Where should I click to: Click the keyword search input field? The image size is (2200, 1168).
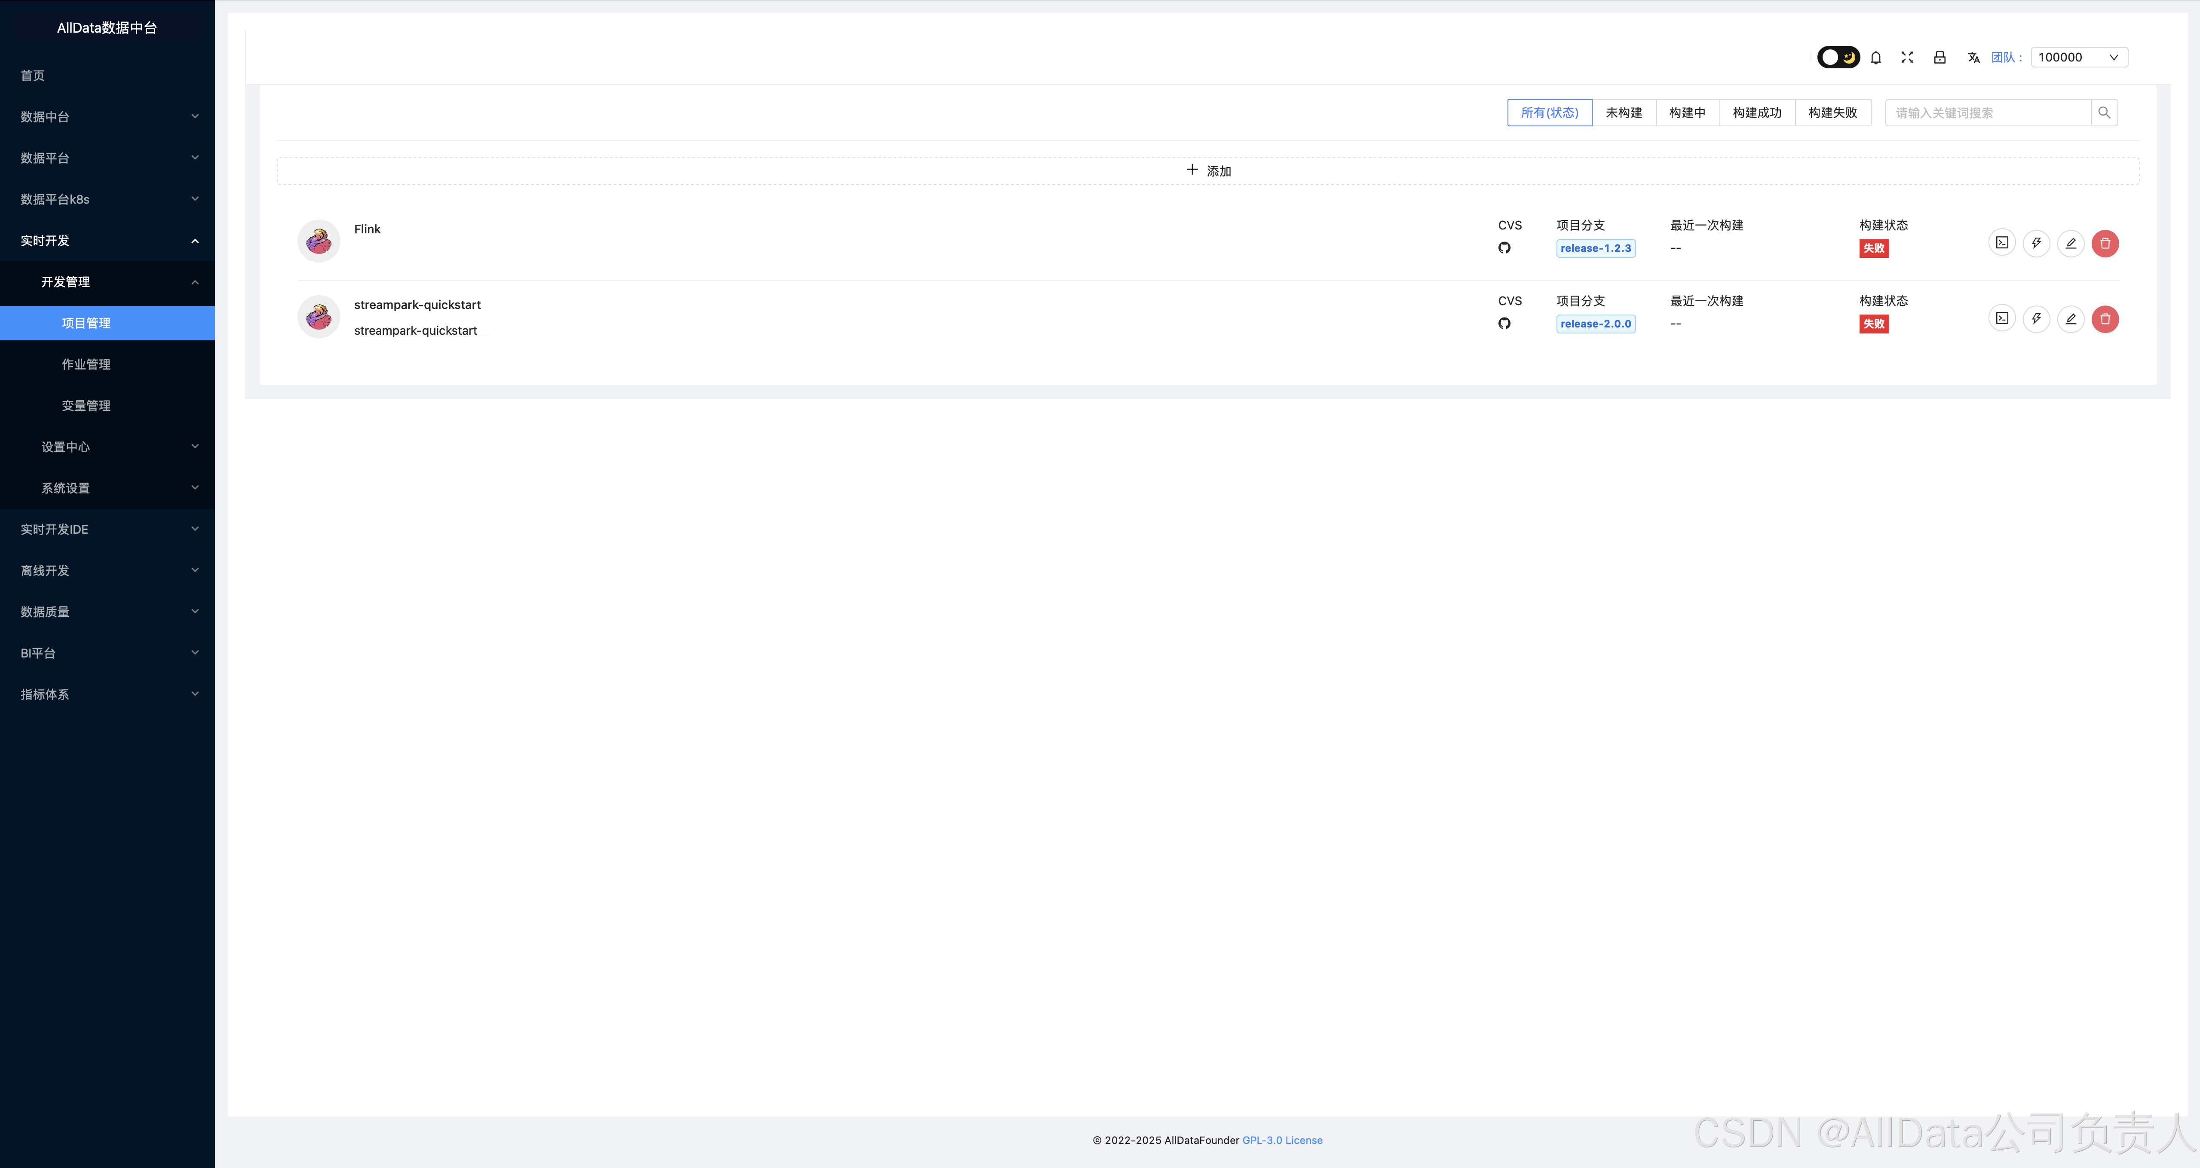(x=1987, y=113)
